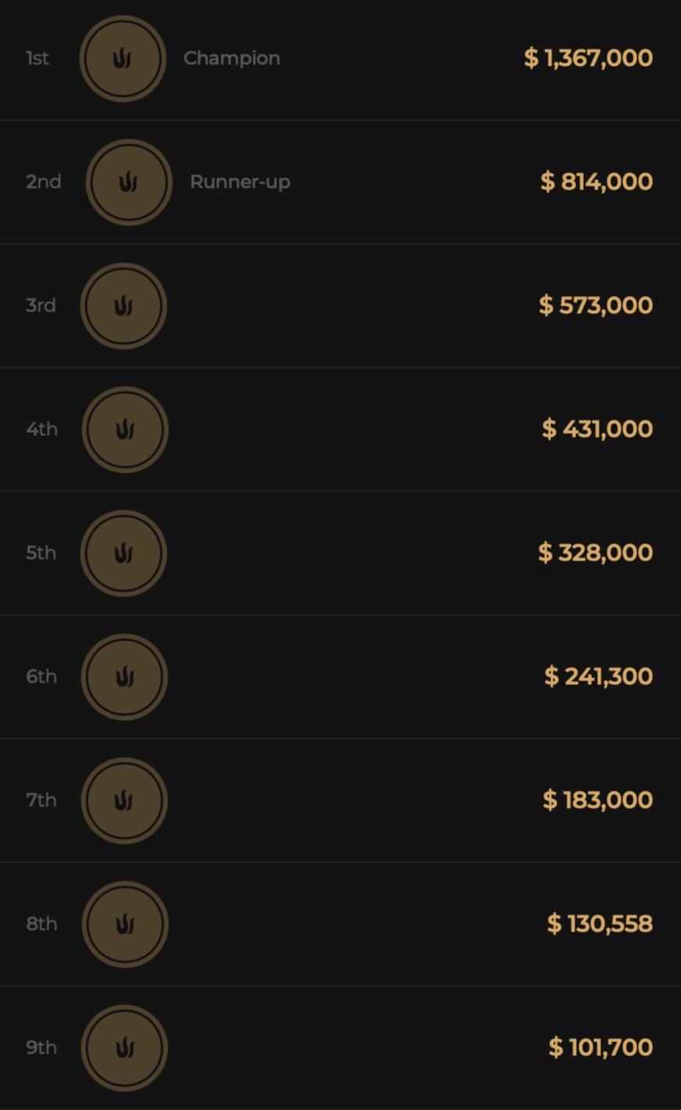Click the $ 130,558 prize amount
Image resolution: width=681 pixels, height=1110 pixels.
[600, 924]
